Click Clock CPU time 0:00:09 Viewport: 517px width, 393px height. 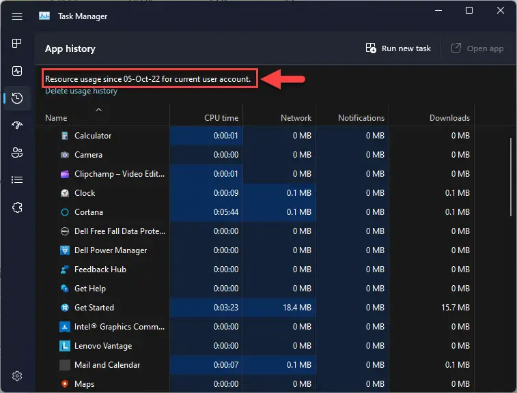point(226,193)
